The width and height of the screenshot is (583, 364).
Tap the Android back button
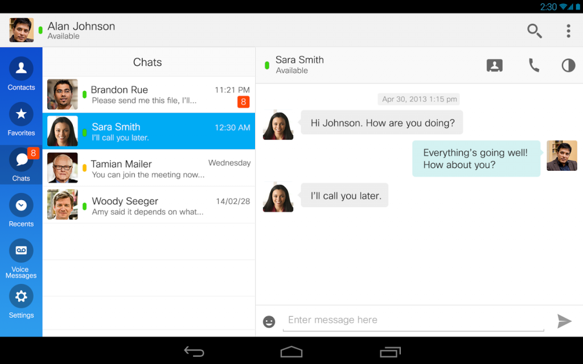point(194,351)
